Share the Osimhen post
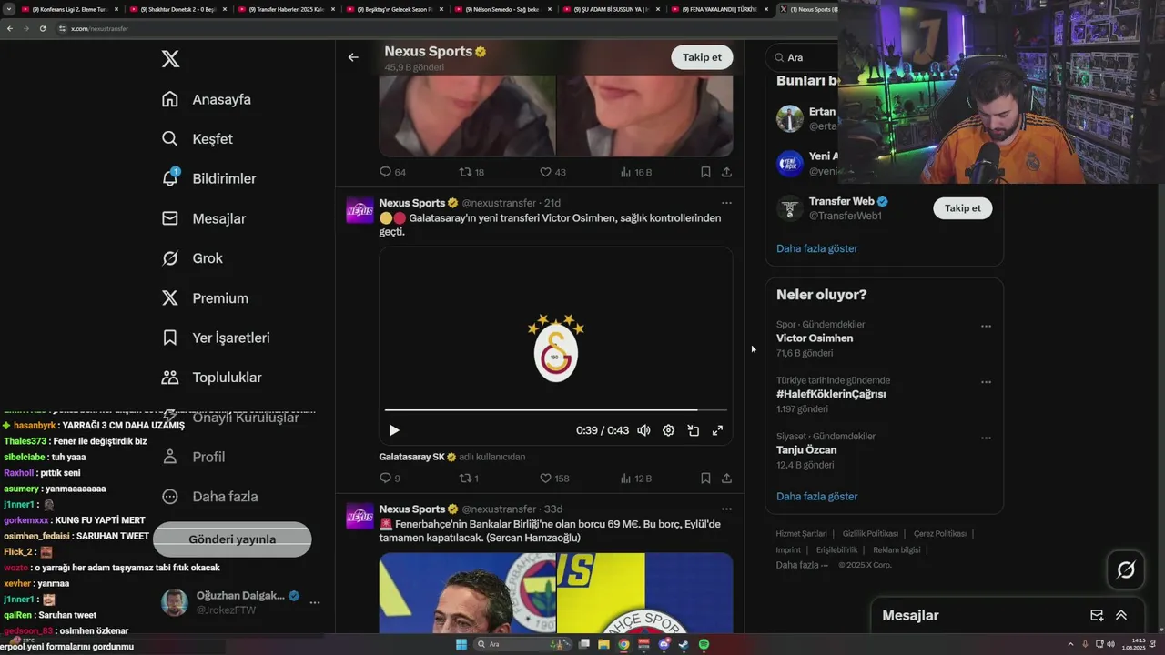 click(726, 479)
